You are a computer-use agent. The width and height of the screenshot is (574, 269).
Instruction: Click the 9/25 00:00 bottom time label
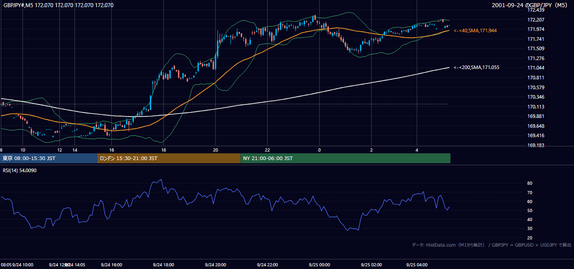pos(319,265)
